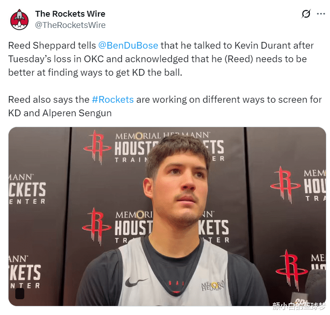Open the @BenDuBose mention link
This screenshot has width=330, height=315.
(x=128, y=46)
